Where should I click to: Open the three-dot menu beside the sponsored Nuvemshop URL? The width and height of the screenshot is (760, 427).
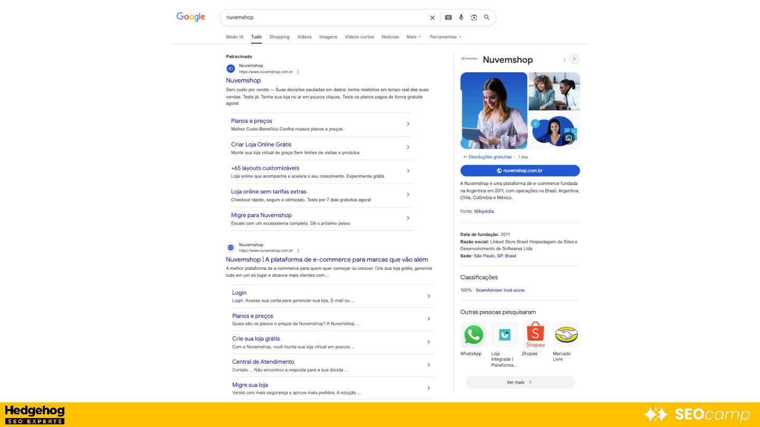[x=298, y=72]
